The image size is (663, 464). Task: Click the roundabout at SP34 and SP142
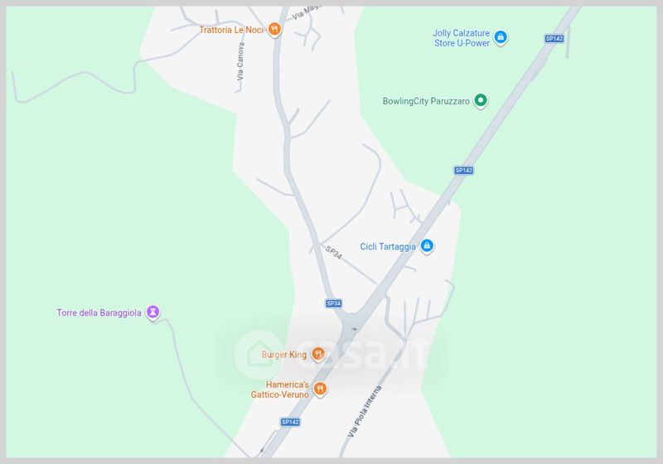point(352,325)
